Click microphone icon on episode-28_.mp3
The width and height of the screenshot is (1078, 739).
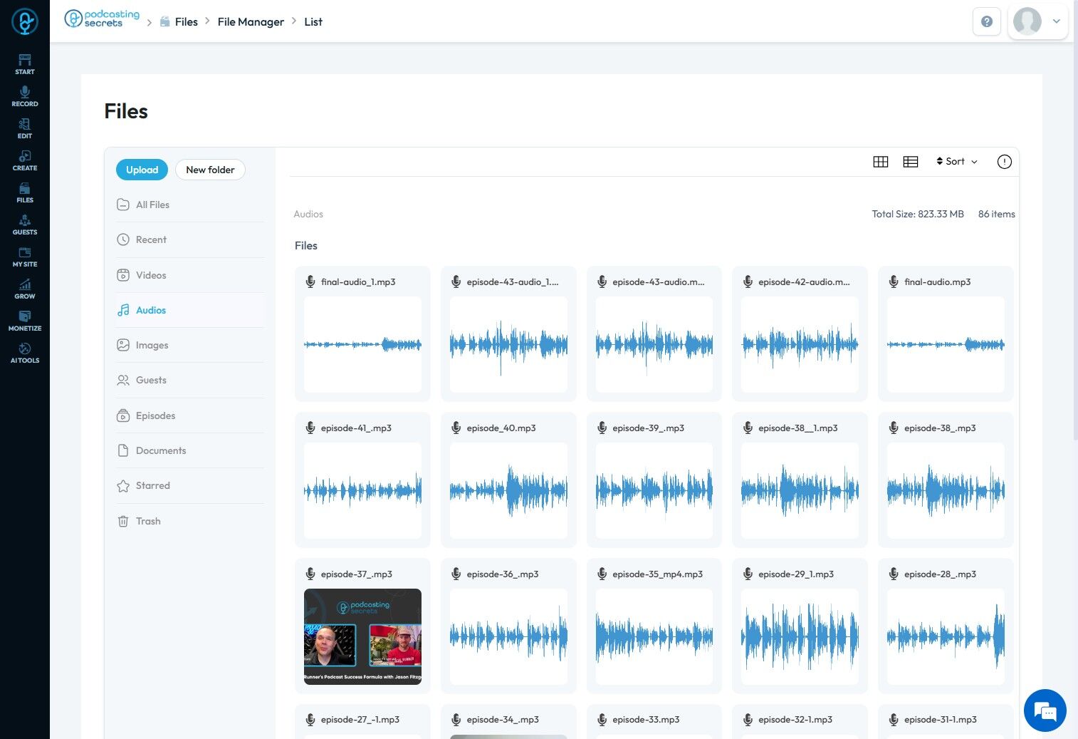point(894,574)
